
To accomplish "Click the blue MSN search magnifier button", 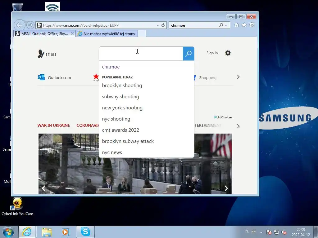I will (189, 54).
